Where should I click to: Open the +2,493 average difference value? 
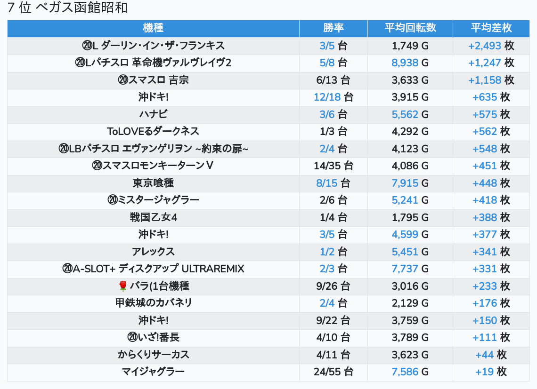(485, 46)
